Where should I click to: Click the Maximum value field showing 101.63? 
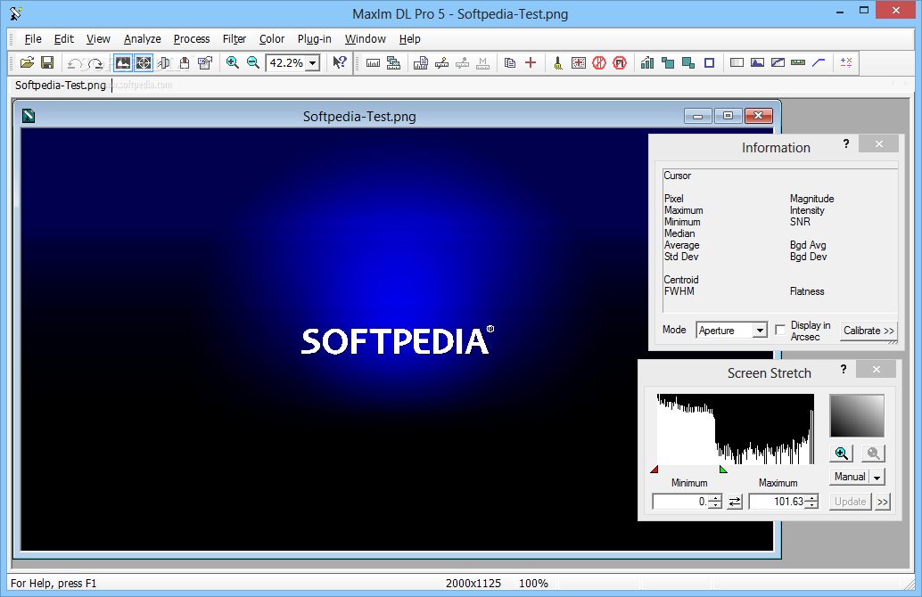pos(776,502)
